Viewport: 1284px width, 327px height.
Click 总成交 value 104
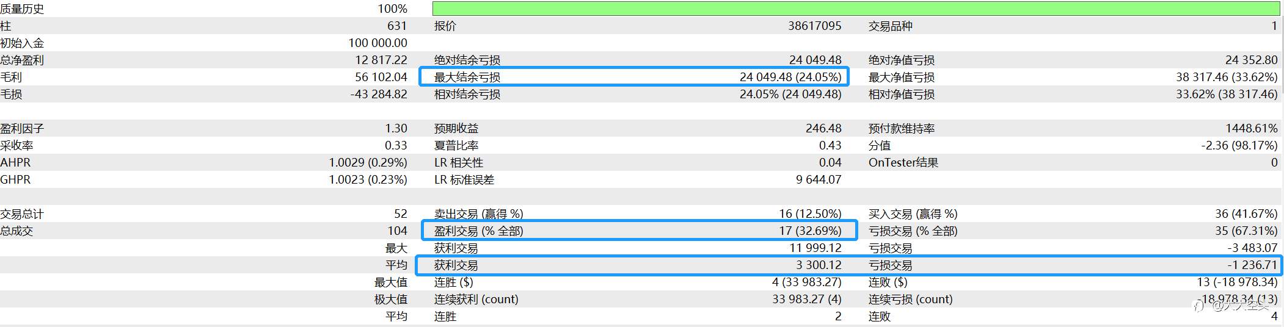click(x=397, y=231)
